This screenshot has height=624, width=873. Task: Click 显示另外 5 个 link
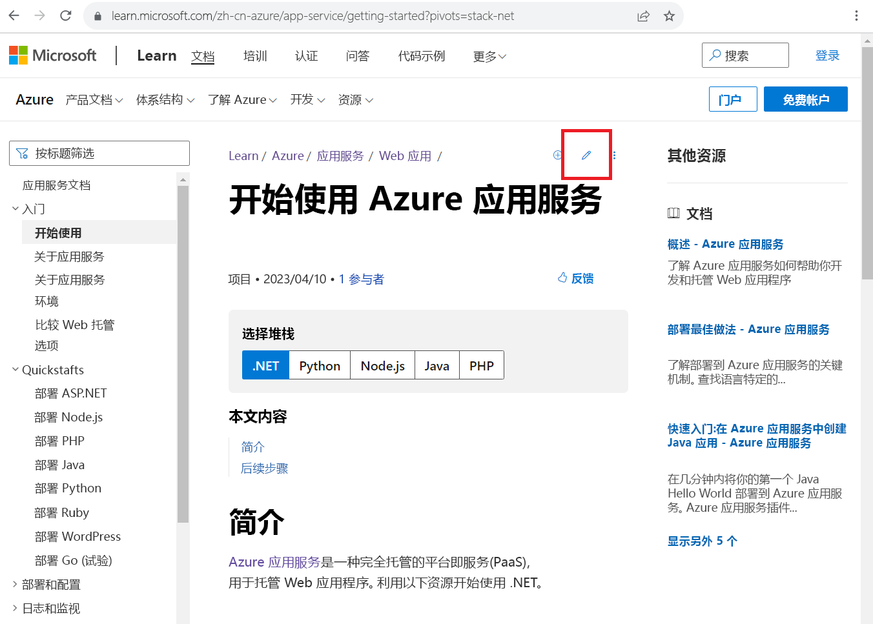(703, 541)
